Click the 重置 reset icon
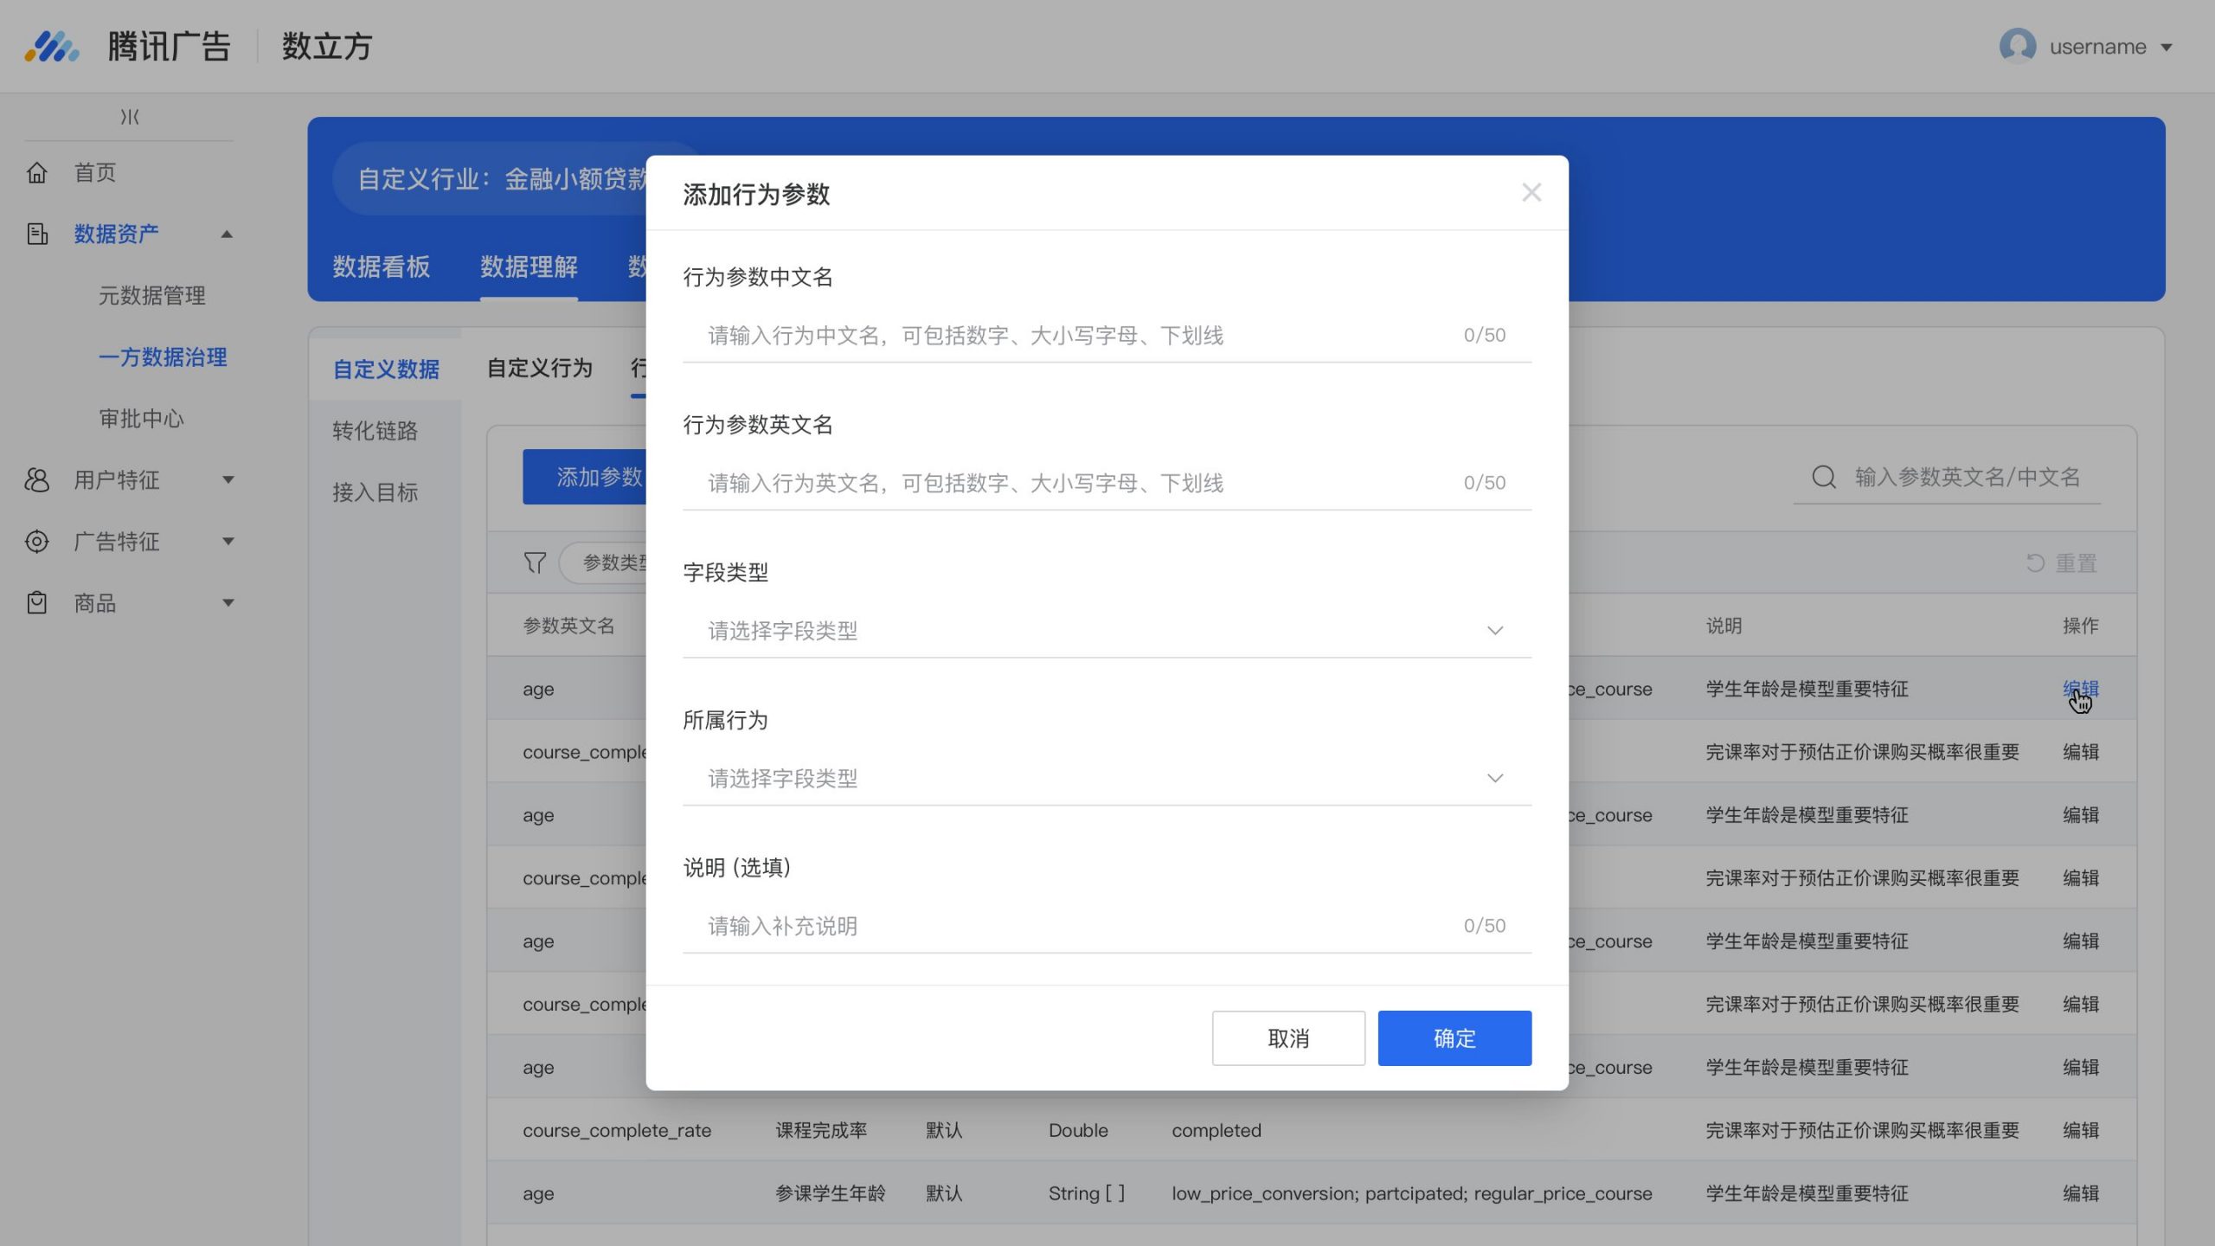The height and width of the screenshot is (1246, 2215). click(x=2035, y=563)
